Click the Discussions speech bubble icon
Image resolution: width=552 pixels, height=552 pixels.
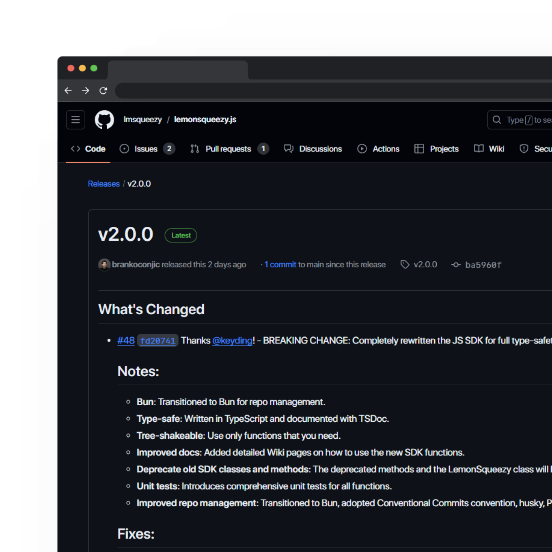coord(289,149)
